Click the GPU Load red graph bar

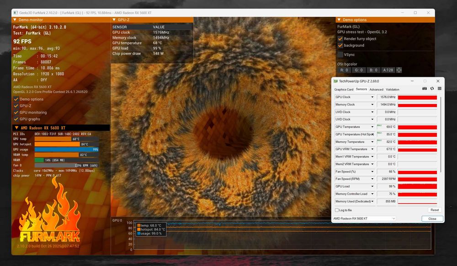coord(417,186)
